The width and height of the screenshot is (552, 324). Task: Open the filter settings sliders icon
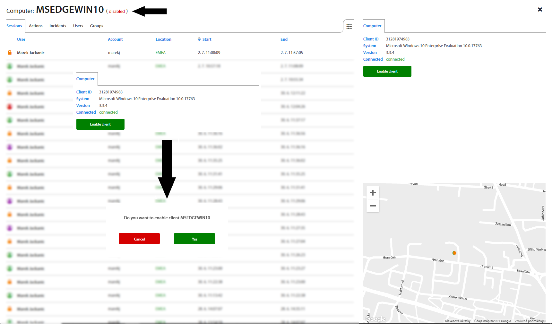click(349, 26)
